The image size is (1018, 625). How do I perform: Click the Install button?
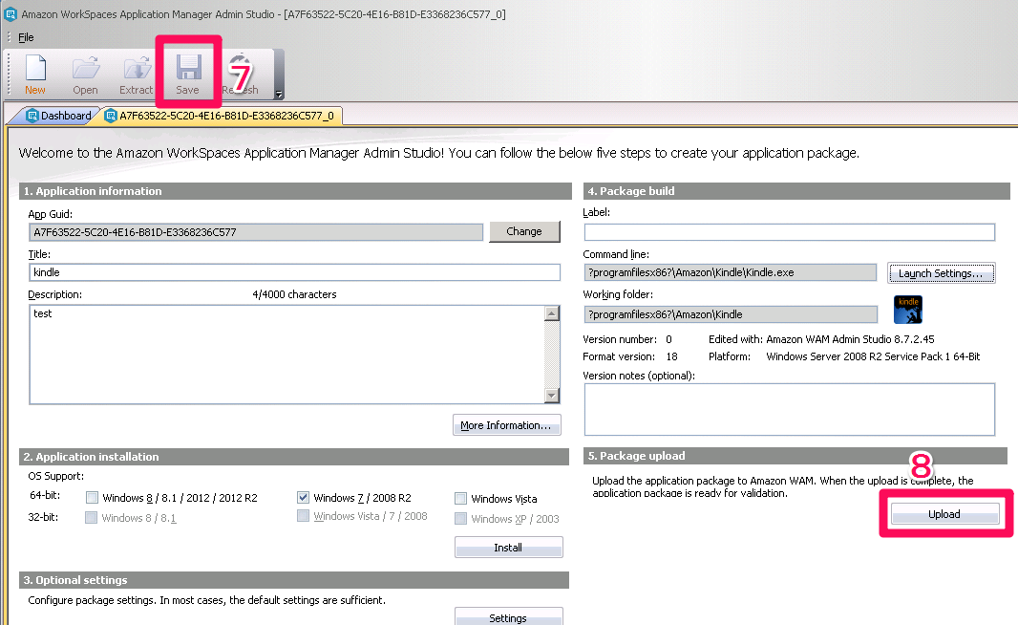click(x=508, y=547)
